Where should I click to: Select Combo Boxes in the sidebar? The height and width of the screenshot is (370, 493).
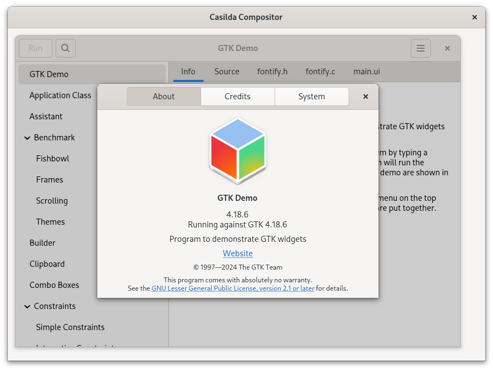54,285
